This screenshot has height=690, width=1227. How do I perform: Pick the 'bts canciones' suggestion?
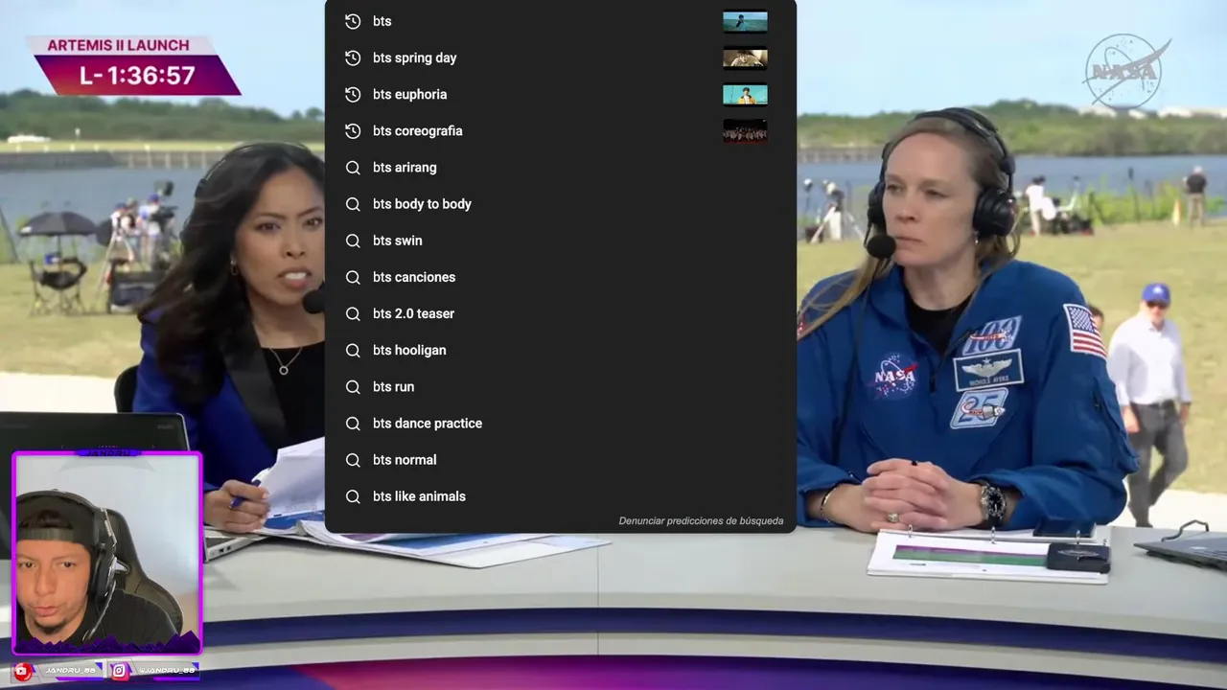point(561,277)
